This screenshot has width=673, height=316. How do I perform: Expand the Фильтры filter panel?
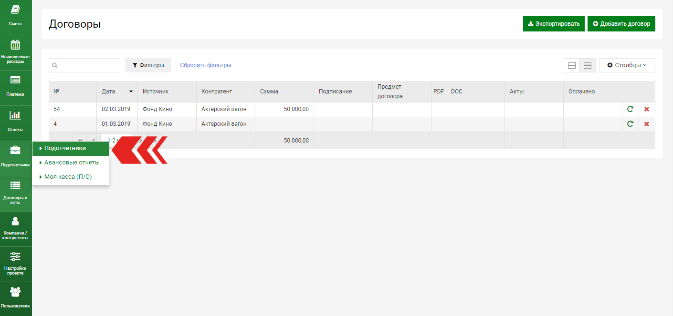pos(148,65)
